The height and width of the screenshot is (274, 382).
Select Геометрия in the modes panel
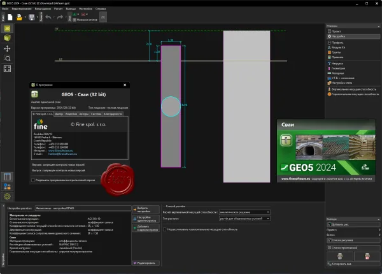(338, 68)
